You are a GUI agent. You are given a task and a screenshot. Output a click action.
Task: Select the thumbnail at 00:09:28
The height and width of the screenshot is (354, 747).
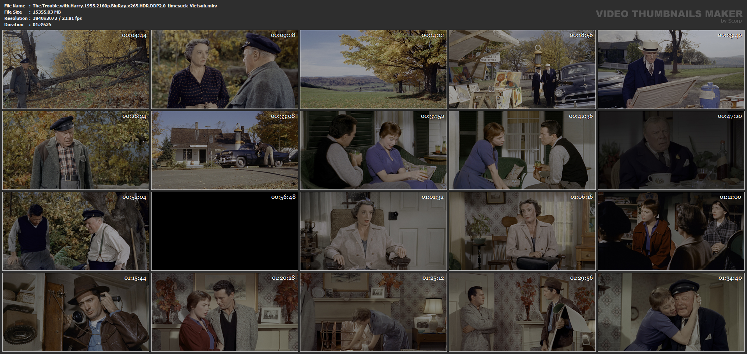[x=224, y=69]
